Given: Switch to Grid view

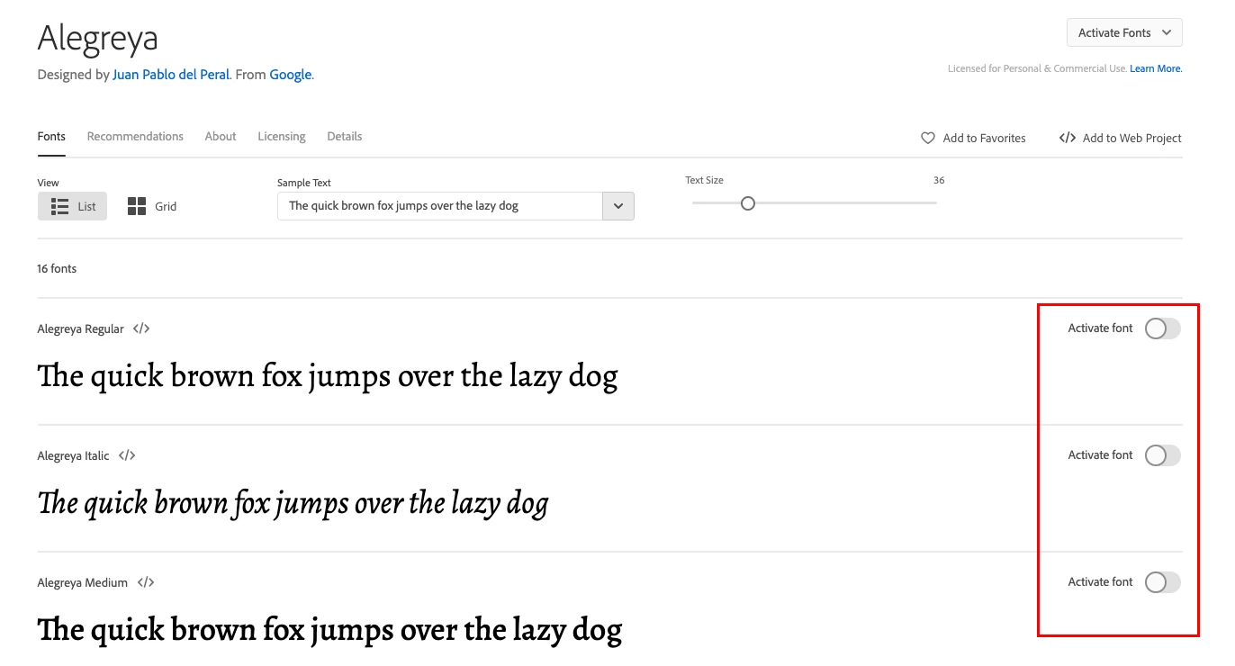Looking at the screenshot, I should coord(152,206).
